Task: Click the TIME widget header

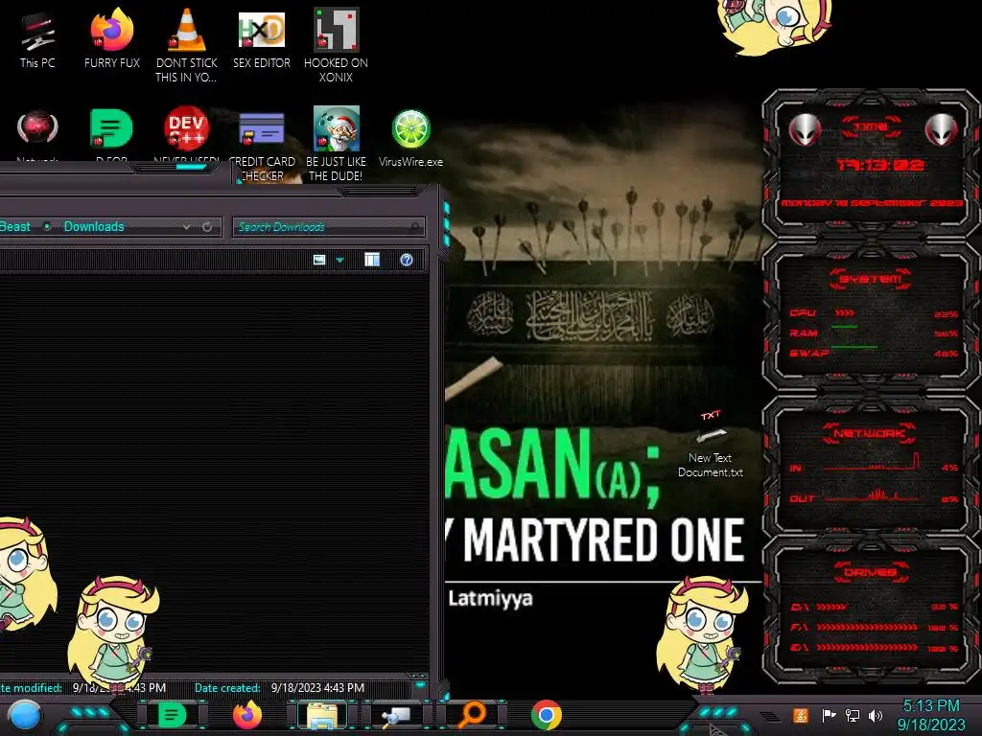Action: click(x=871, y=127)
